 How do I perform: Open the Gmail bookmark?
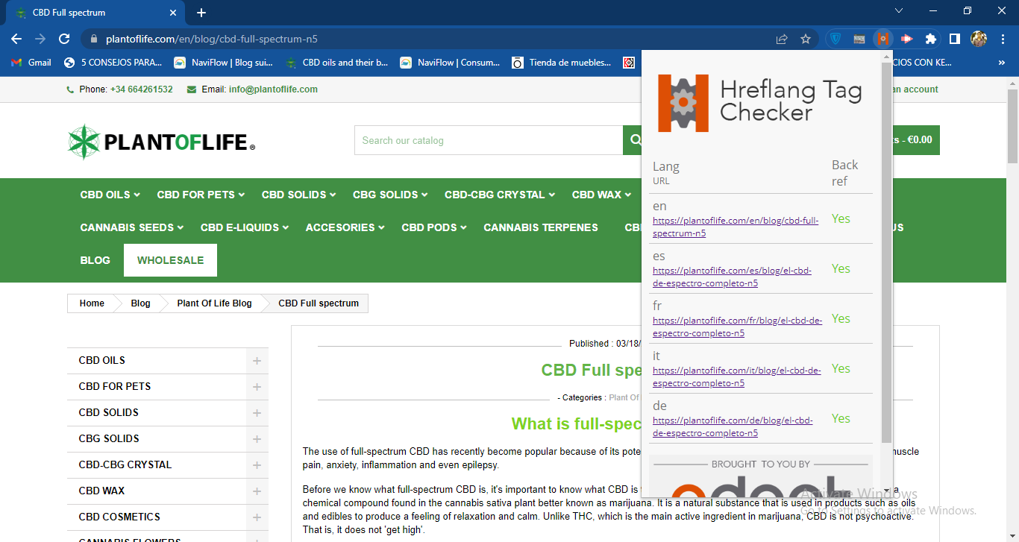pos(31,63)
